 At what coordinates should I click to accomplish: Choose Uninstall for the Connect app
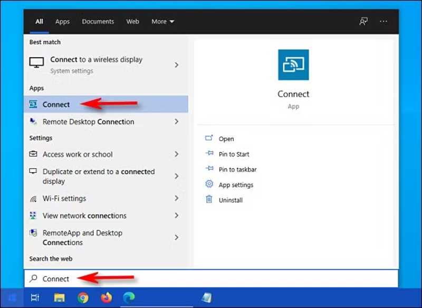pyautogui.click(x=231, y=200)
